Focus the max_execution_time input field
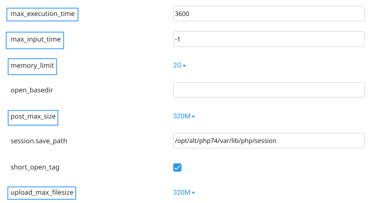 (x=269, y=14)
